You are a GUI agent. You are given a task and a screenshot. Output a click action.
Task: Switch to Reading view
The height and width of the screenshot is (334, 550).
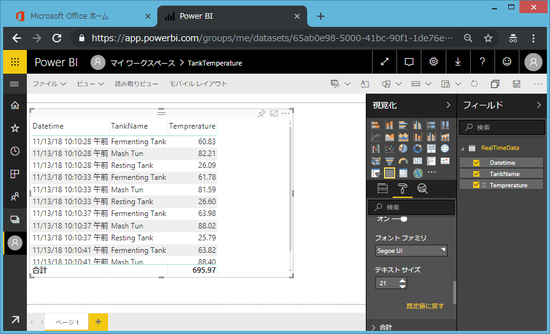click(x=137, y=84)
